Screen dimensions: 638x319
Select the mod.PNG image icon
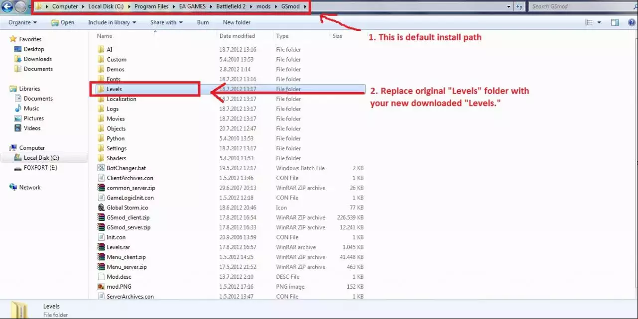point(101,287)
